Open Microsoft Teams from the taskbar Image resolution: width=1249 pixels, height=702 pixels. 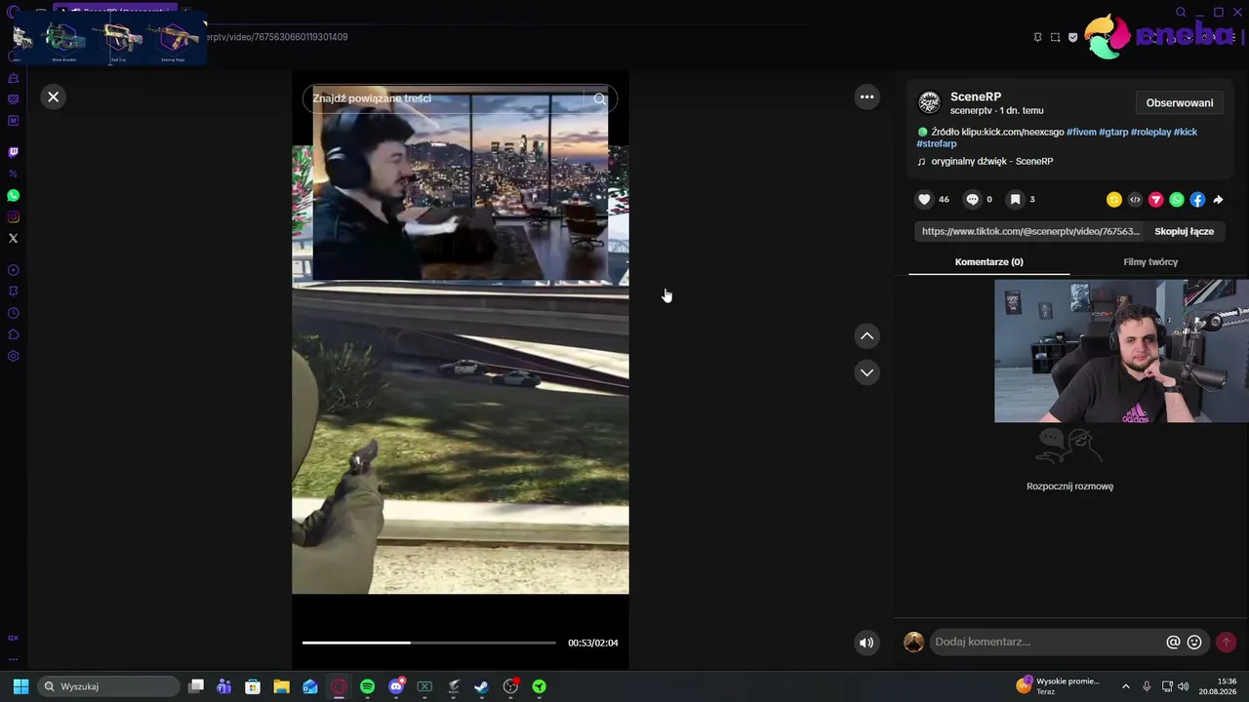pos(224,686)
